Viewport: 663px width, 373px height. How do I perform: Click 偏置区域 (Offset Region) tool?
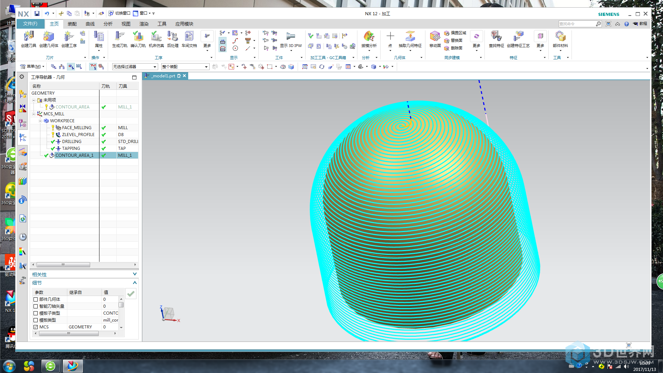(x=455, y=33)
